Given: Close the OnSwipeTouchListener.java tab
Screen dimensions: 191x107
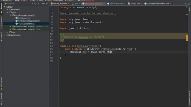Looking at the screenshot, I should coord(171,4).
